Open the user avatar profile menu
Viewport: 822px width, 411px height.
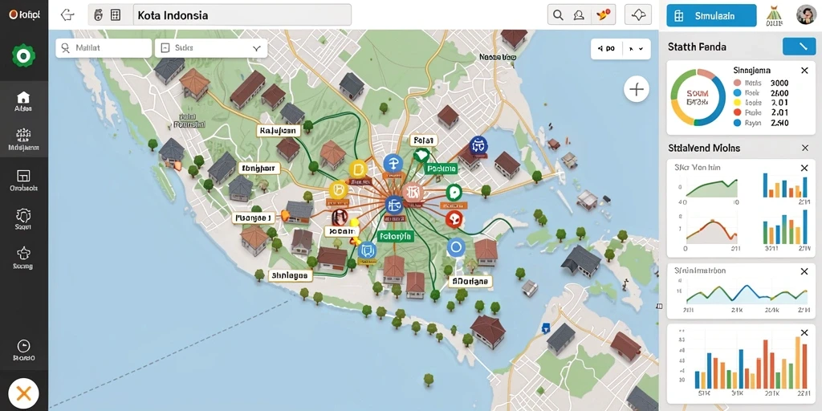tap(806, 15)
